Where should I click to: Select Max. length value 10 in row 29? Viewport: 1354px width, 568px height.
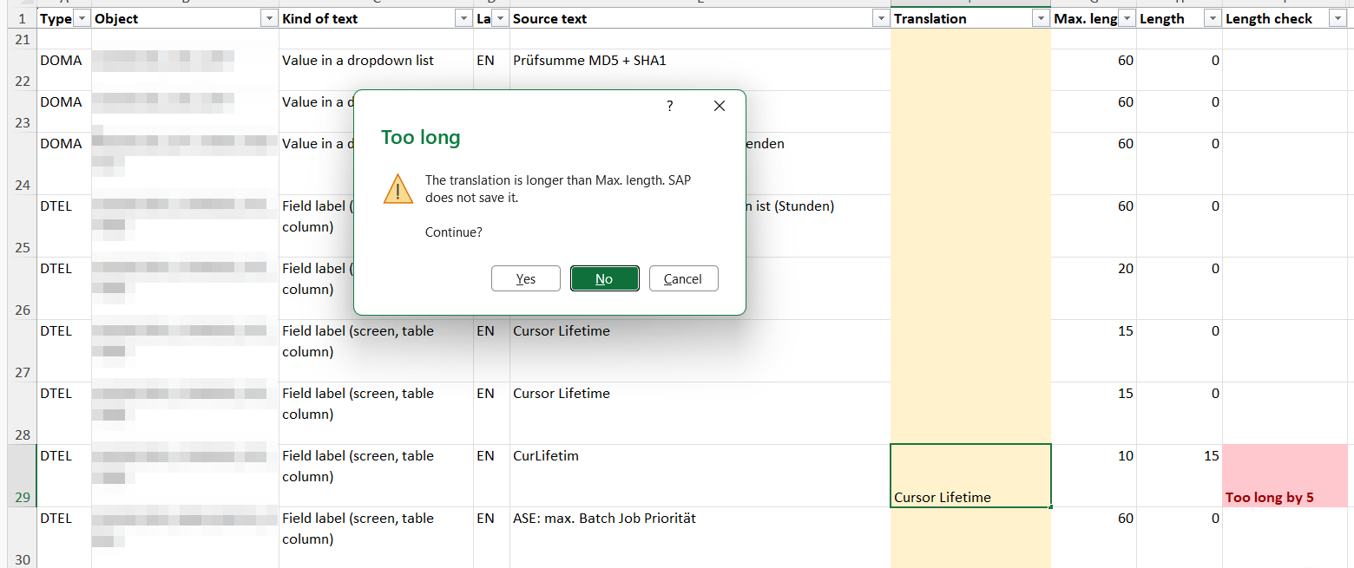click(x=1094, y=476)
